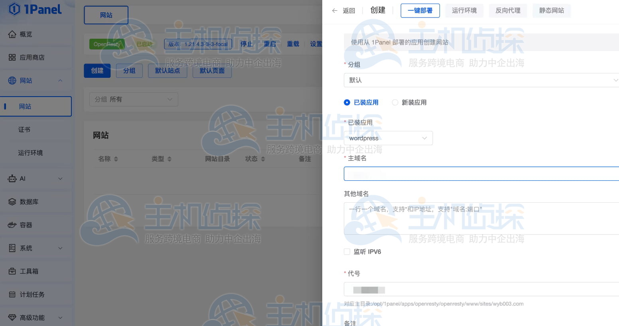
Task: Enable the 监听 IPV6 checkbox
Action: pos(347,252)
